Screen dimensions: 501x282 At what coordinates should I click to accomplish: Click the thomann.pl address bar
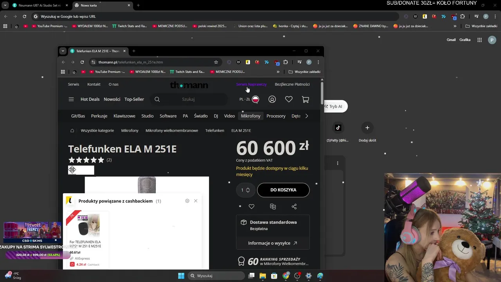coord(155,62)
